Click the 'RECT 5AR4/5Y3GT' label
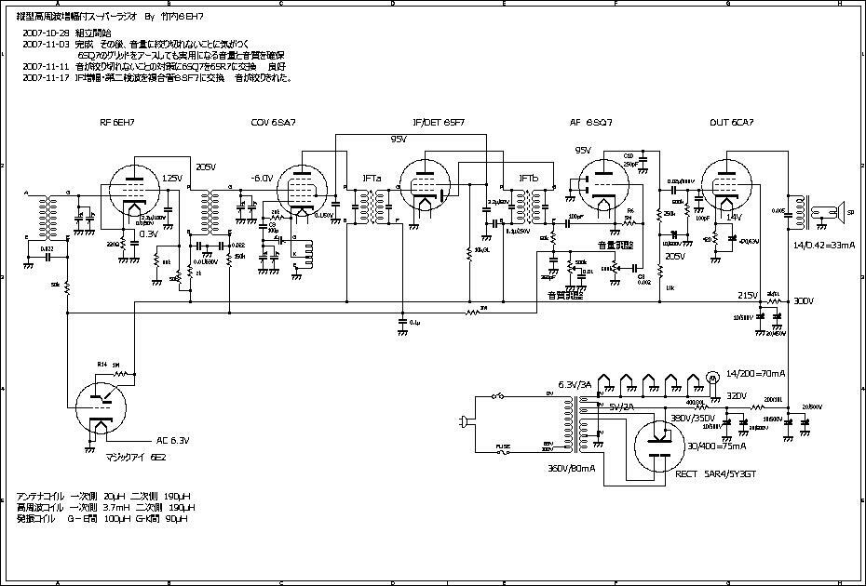866x586 pixels. pos(715,473)
